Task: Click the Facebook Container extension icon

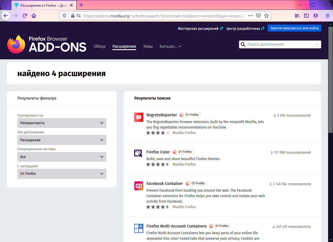Action: tap(138, 186)
